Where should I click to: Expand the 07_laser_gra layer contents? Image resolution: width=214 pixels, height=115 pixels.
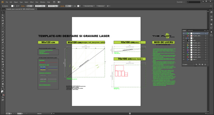pyautogui.click(x=189, y=43)
